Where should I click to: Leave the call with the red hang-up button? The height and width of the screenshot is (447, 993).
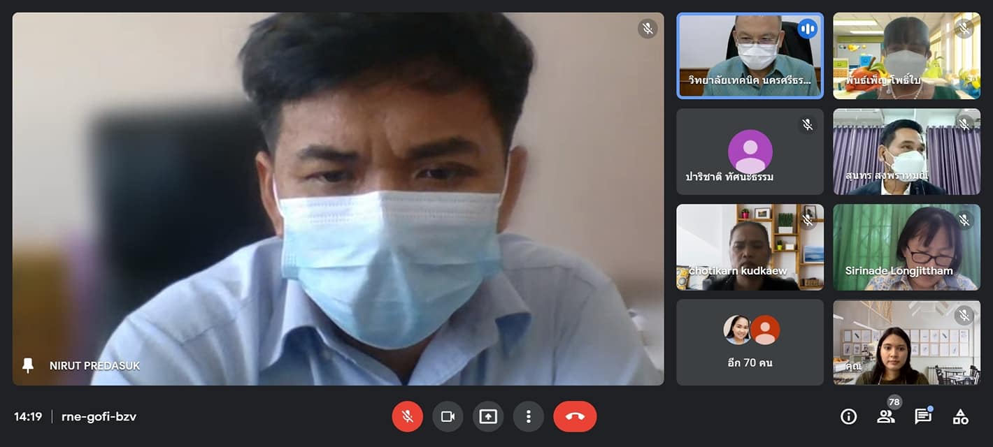tap(575, 417)
